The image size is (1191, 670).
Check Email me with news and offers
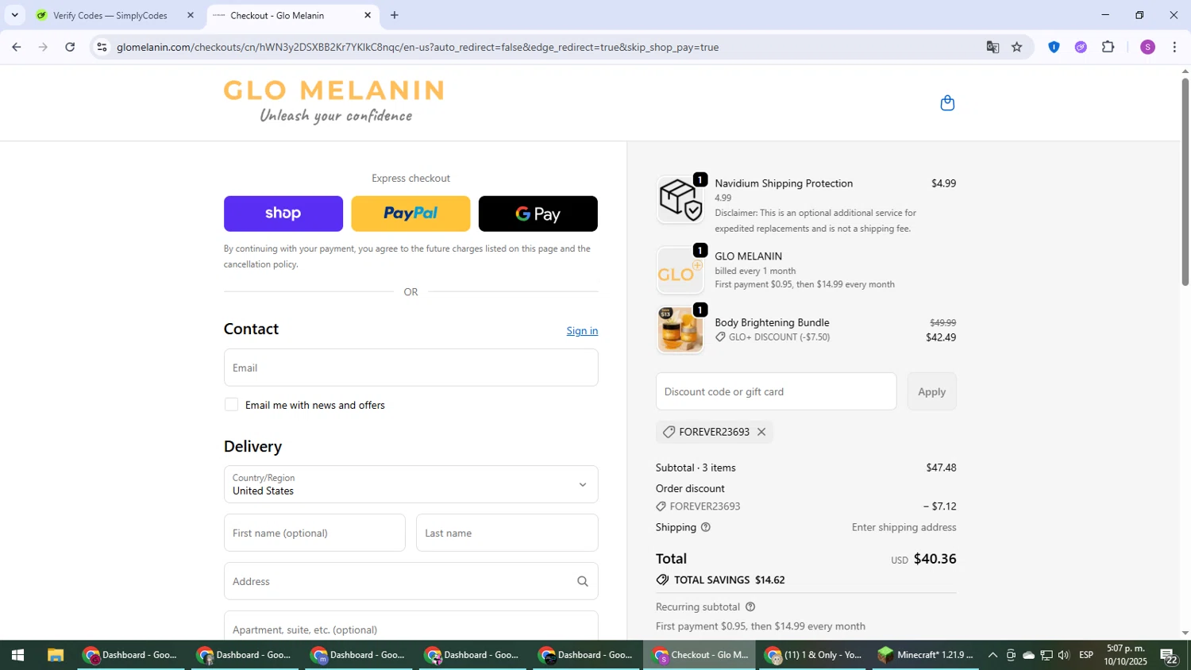(231, 405)
